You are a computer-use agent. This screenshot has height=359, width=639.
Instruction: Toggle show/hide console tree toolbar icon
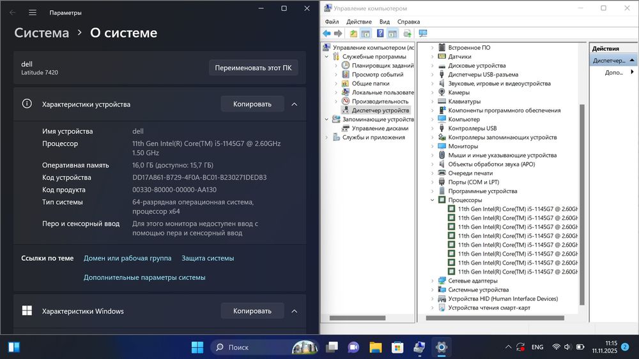click(366, 33)
